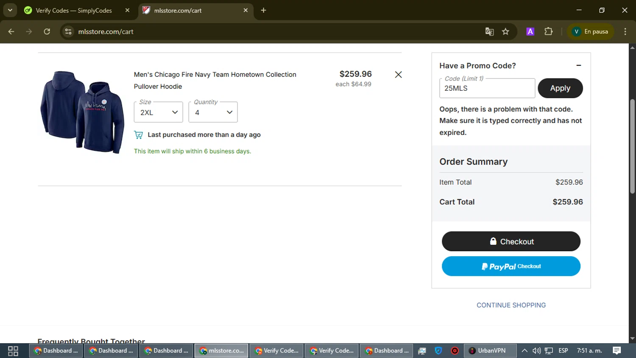Expand the Quantity dropdown showing 4
Screen dimensions: 636x358
[x=213, y=112]
